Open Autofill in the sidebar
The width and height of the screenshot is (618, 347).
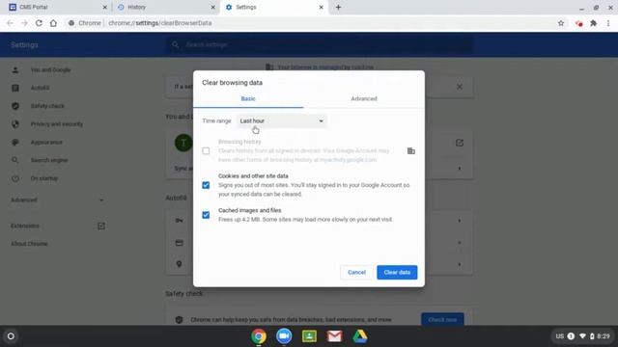[x=40, y=88]
